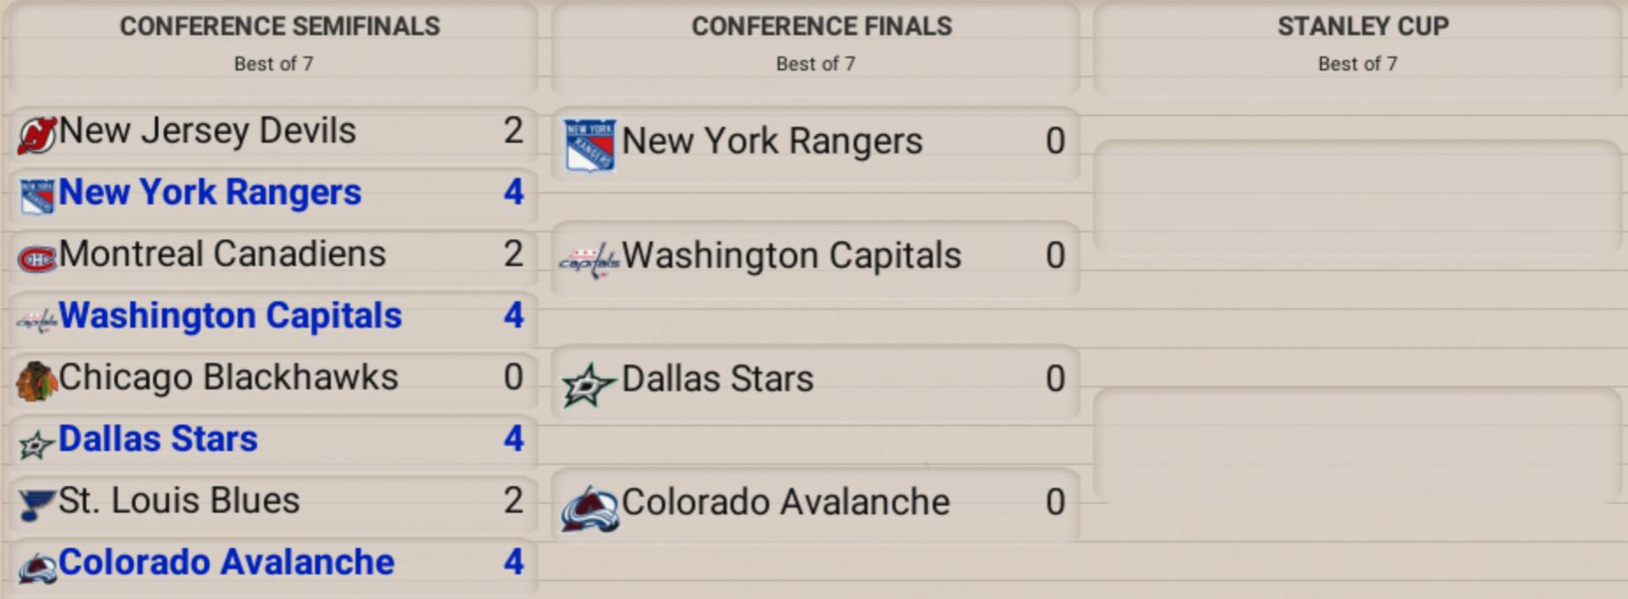Screen dimensions: 1628x599
Task: Select the Conference Semifinals header
Action: coord(279,27)
